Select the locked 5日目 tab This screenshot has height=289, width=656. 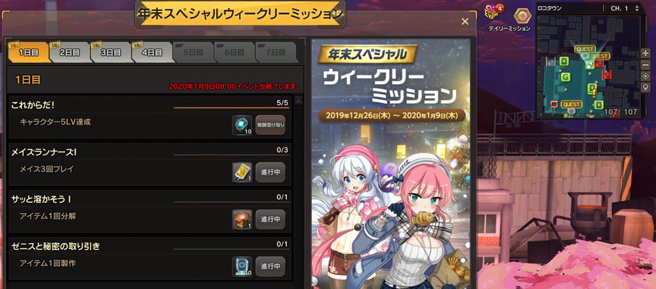pyautogui.click(x=193, y=53)
